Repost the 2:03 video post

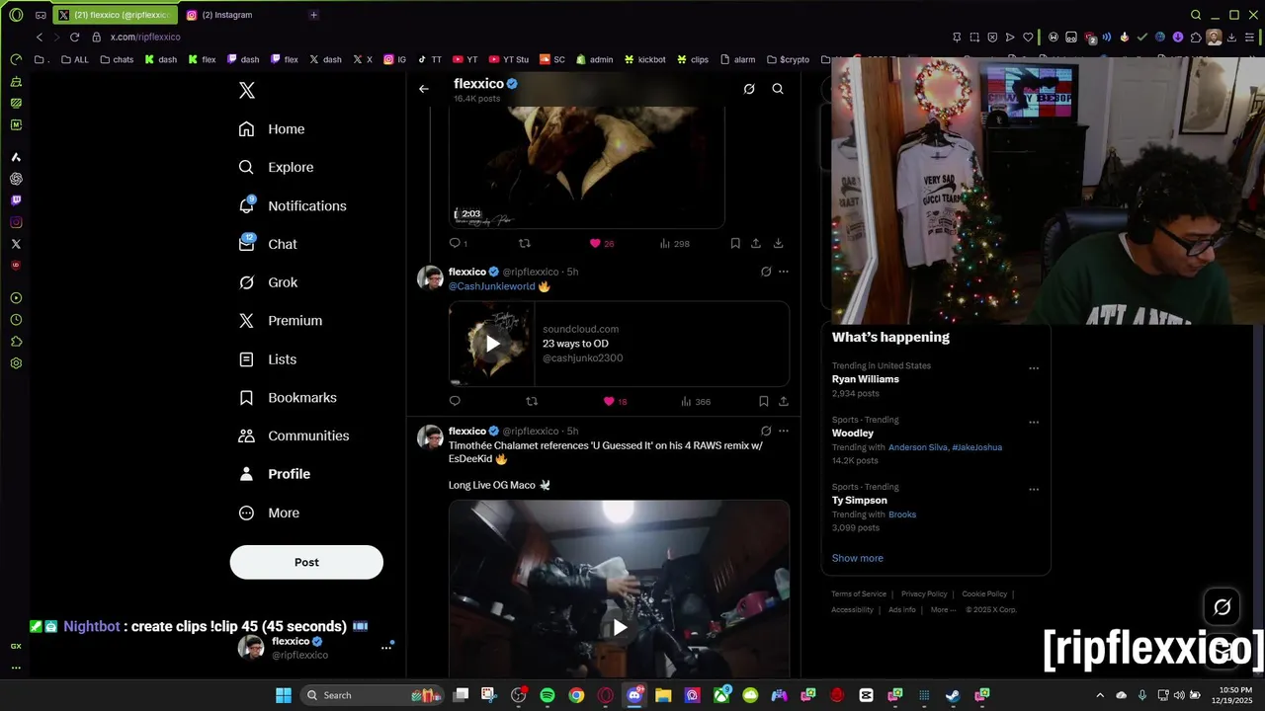click(x=525, y=243)
